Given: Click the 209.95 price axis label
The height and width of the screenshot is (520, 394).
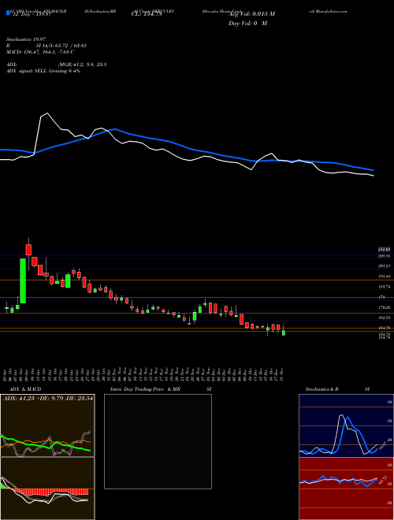Looking at the screenshot, I should point(385,256).
